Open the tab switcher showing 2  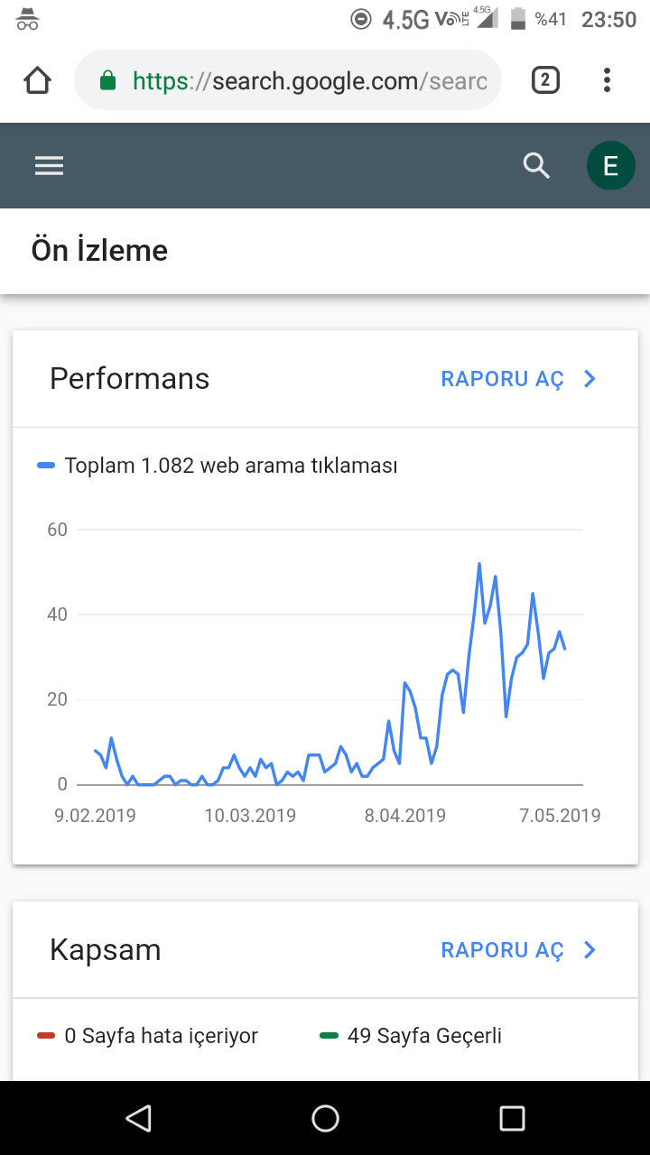coord(545,80)
